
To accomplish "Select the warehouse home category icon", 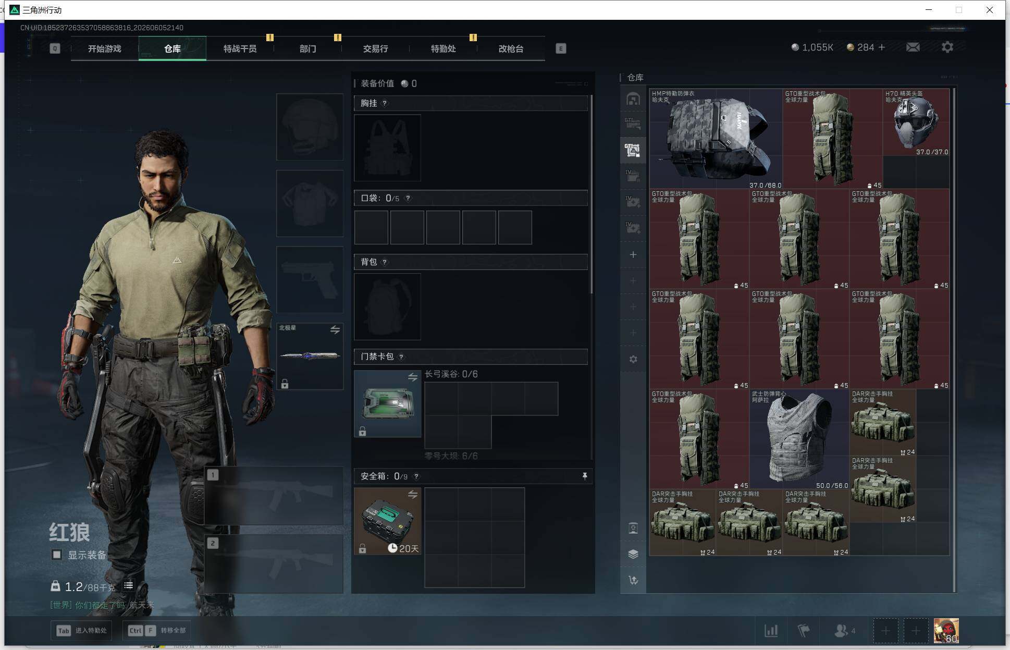I will (633, 99).
